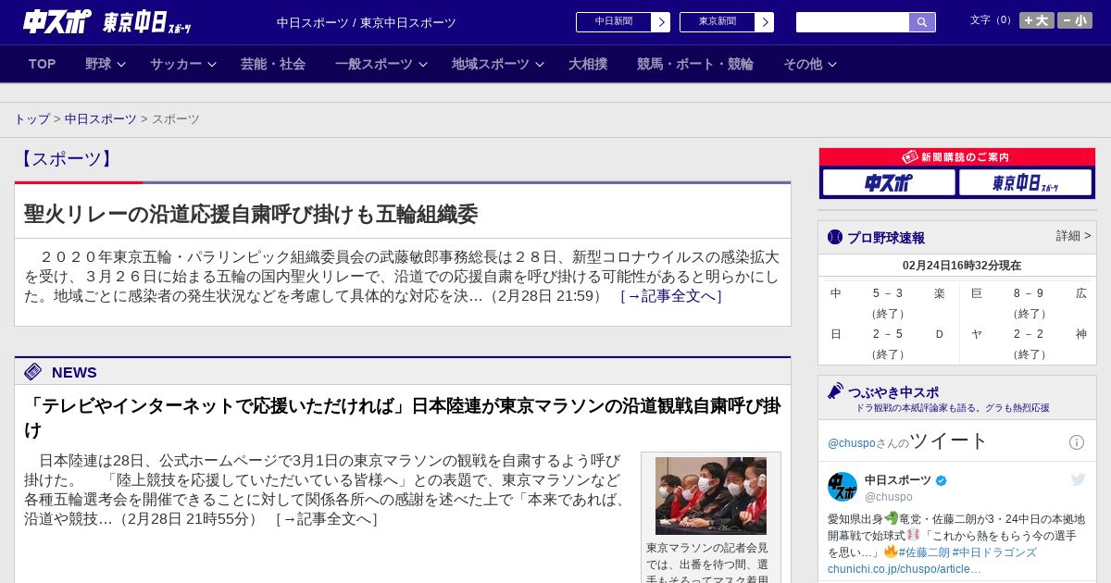Open #中日ドラゴンズ hashtag link

coord(994,552)
